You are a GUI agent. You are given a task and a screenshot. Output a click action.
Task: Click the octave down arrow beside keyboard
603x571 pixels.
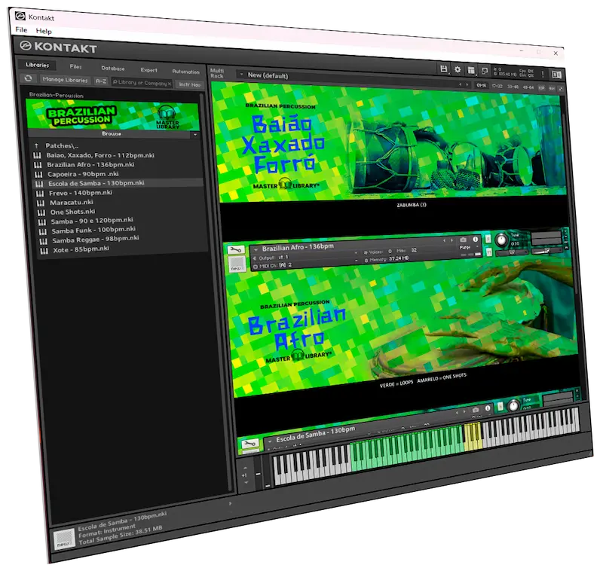246,482
